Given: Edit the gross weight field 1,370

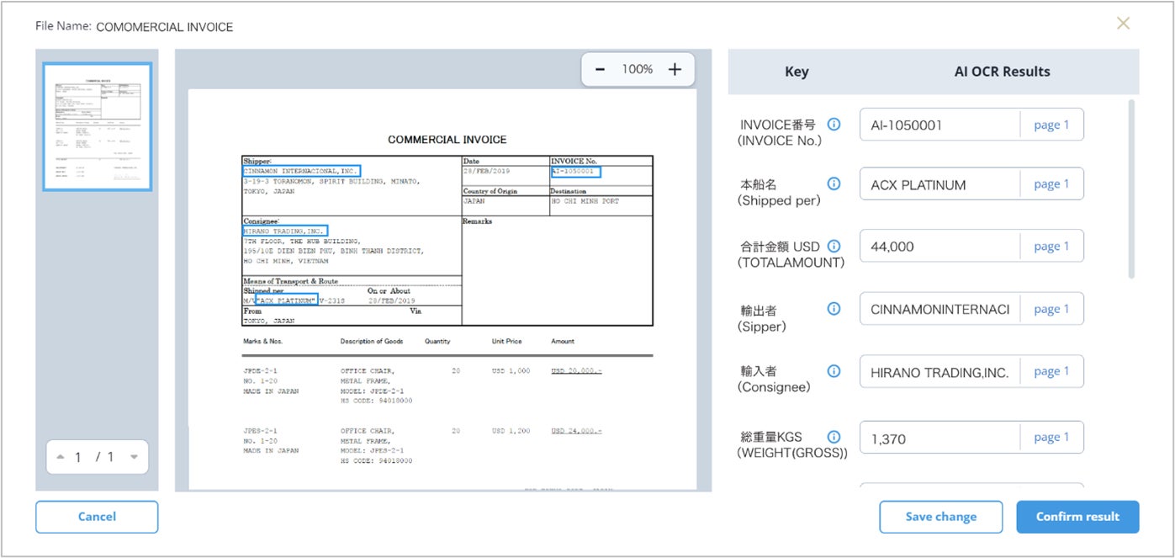Looking at the screenshot, I should tap(940, 438).
